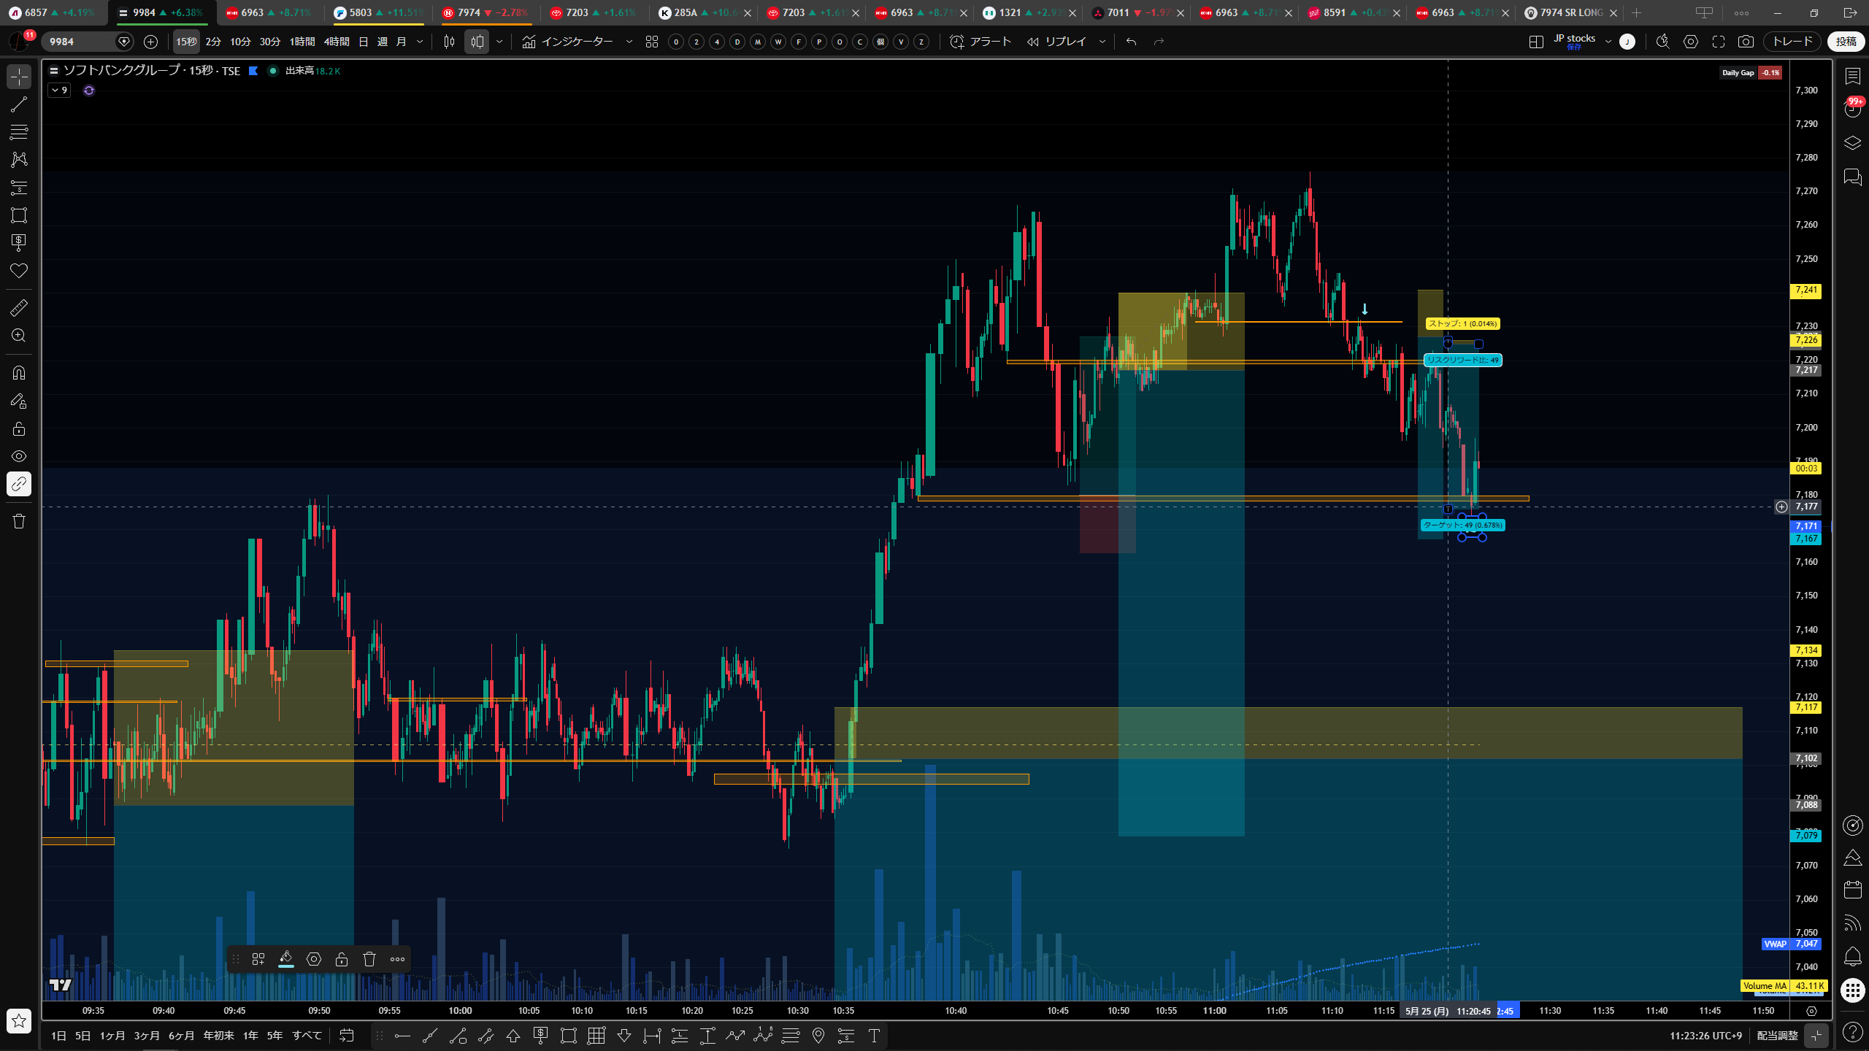The image size is (1869, 1051).
Task: Open the chat panel icon
Action: (x=1852, y=177)
